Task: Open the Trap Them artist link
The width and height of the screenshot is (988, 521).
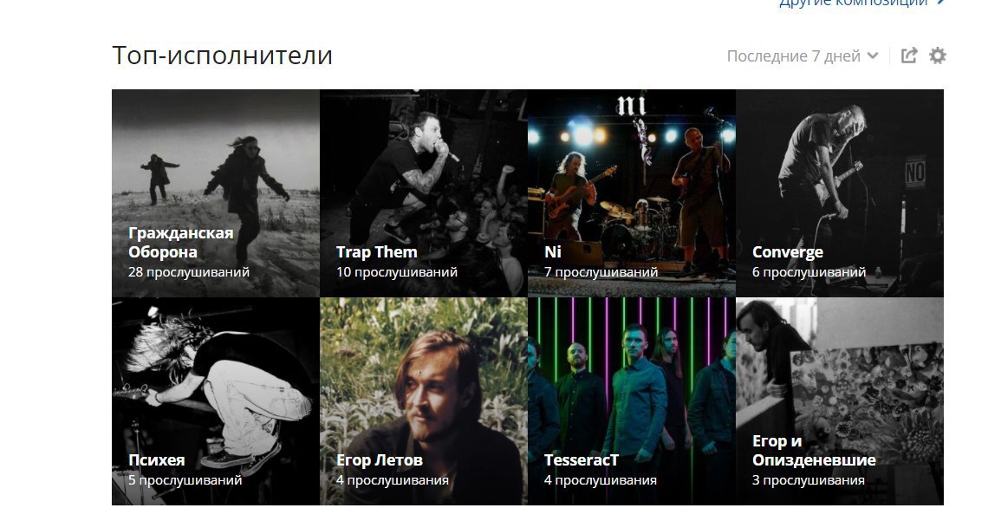Action: click(x=377, y=252)
